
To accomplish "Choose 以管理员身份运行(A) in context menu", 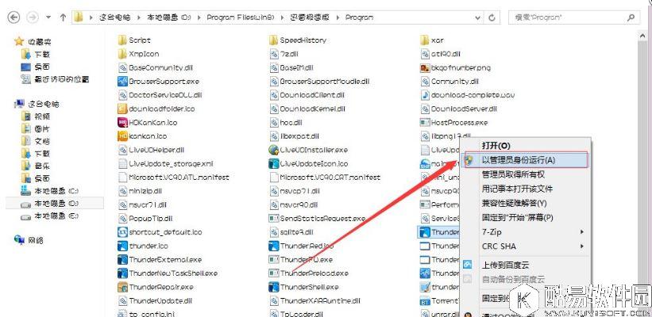I will pos(525,160).
